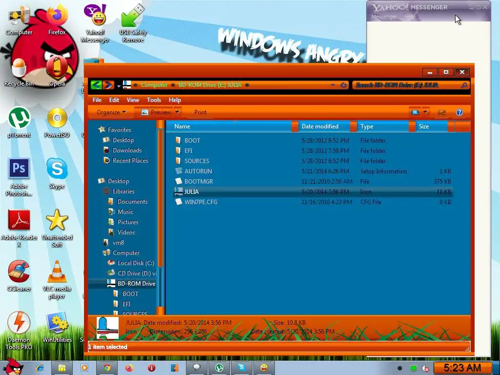Open the µTorrent desktop icon
Viewport: 500px width, 375px height.
pos(19,123)
